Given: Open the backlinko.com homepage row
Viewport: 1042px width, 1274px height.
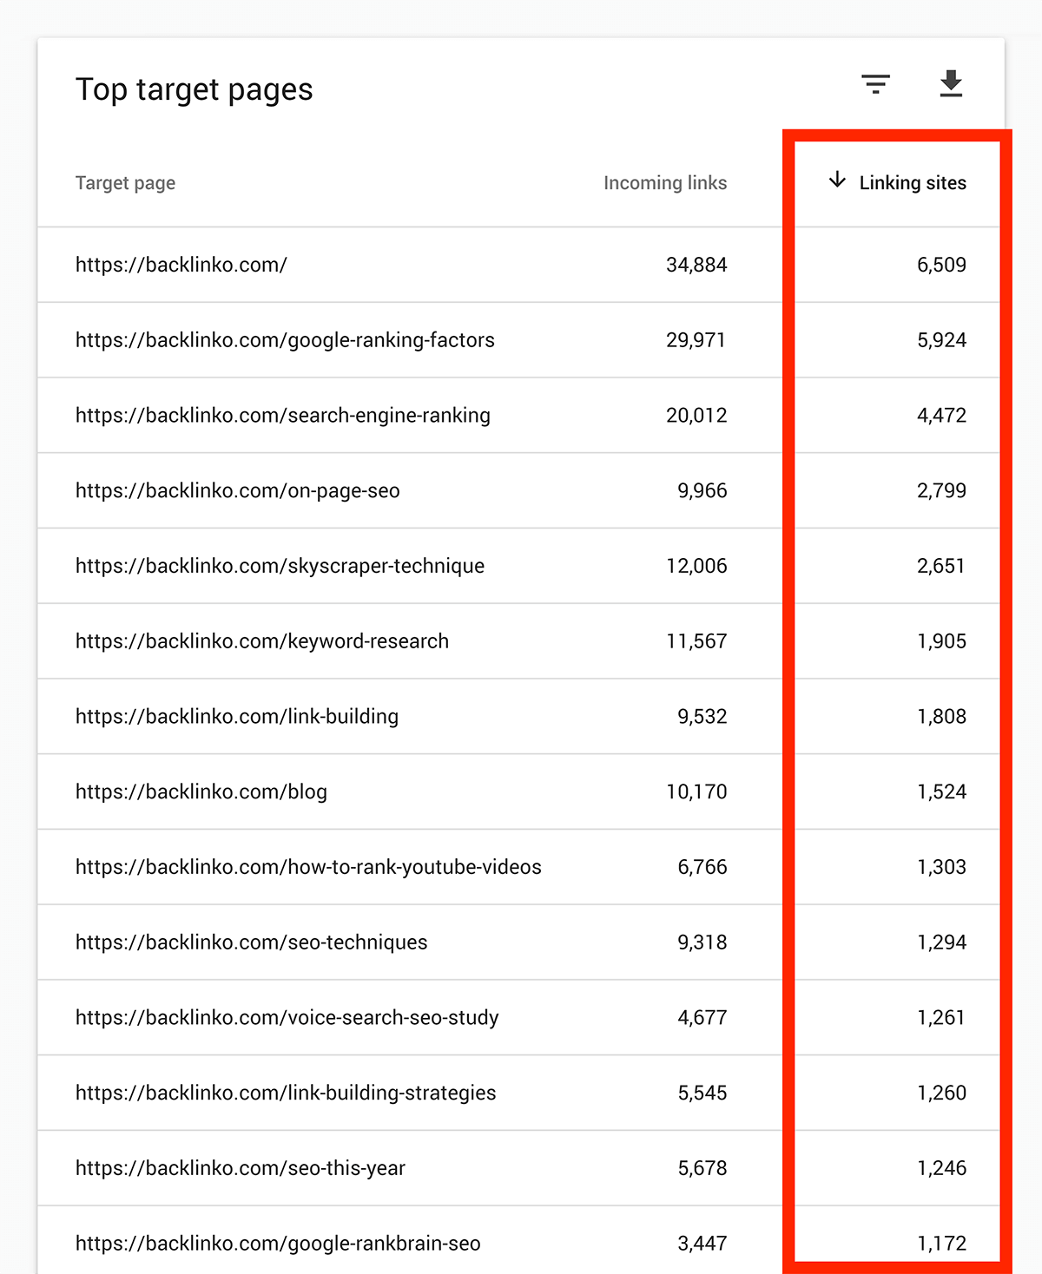Looking at the screenshot, I should [521, 265].
